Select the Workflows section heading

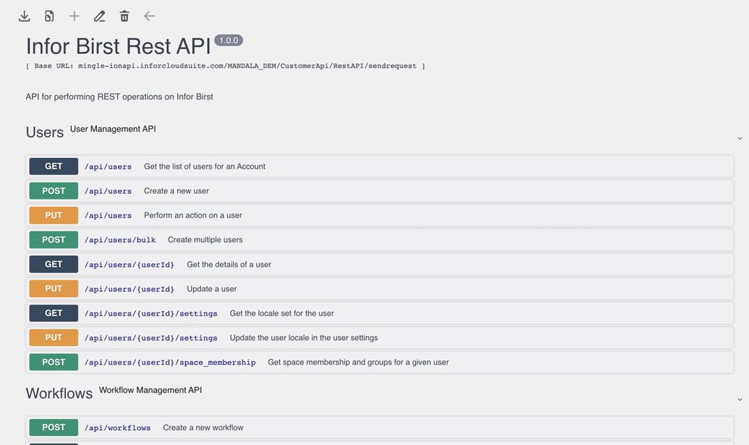pyautogui.click(x=59, y=393)
